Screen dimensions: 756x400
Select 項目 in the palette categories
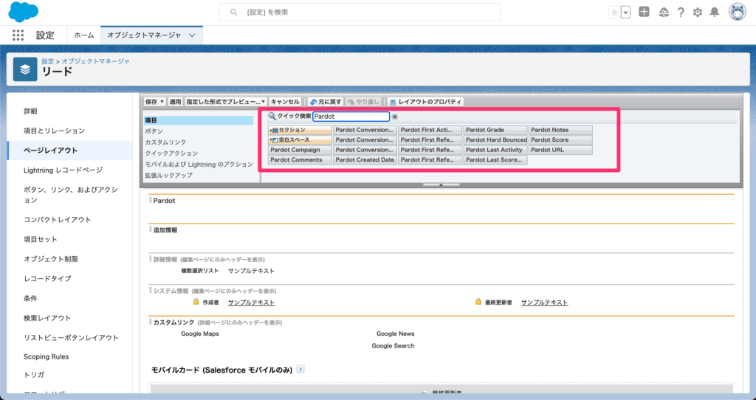coord(198,120)
